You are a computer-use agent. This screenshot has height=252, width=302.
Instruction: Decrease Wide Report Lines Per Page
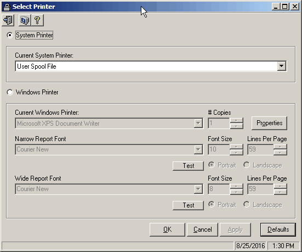[x=280, y=192]
